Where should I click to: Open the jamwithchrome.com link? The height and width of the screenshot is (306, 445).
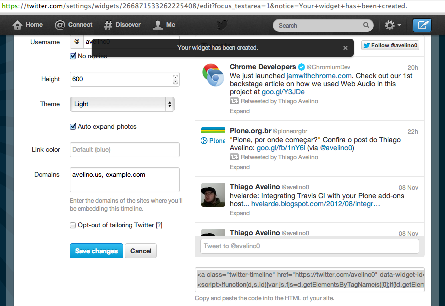click(x=319, y=76)
